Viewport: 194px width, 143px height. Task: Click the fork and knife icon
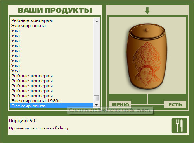[x=179, y=126]
